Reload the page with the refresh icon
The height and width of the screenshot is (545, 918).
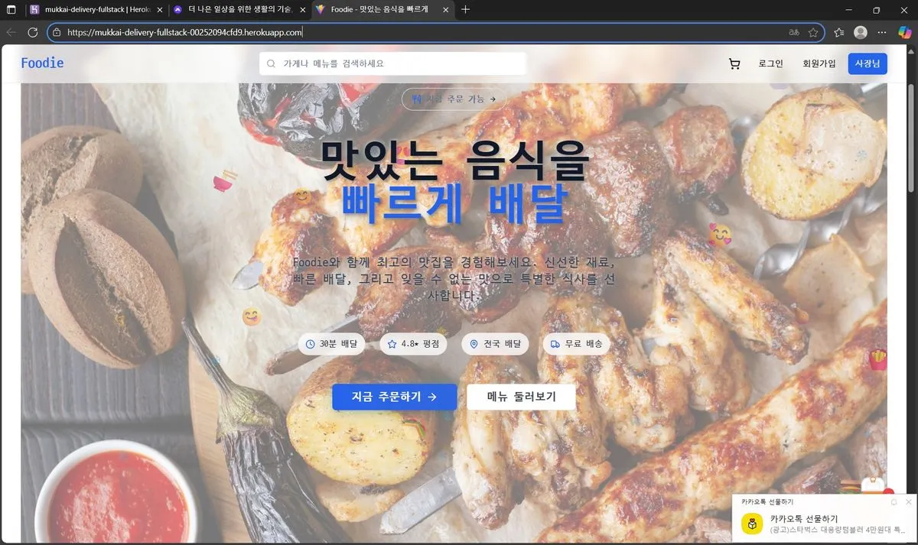32,32
